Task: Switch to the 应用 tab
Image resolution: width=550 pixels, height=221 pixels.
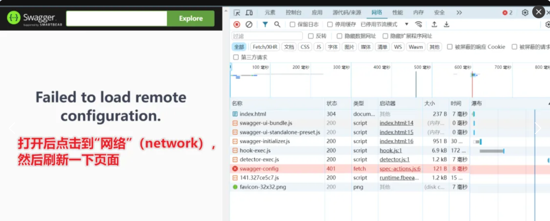Action: tap(317, 13)
